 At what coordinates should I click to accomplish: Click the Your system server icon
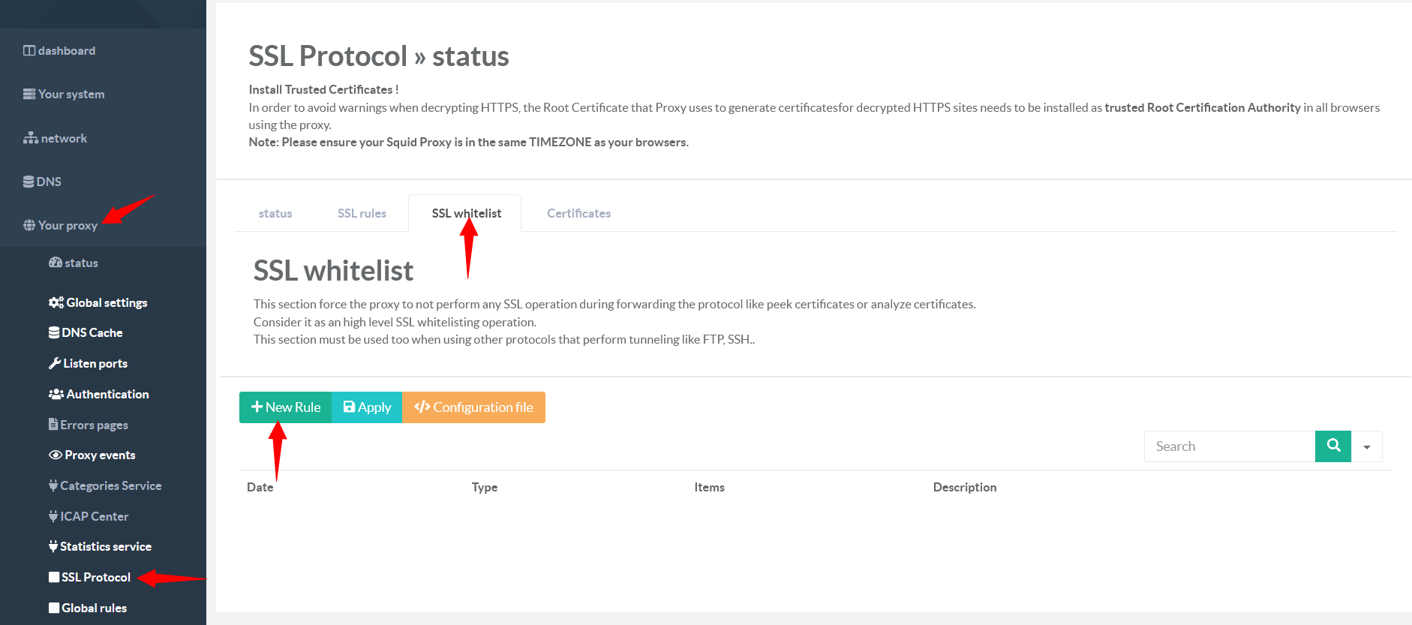pyautogui.click(x=29, y=95)
